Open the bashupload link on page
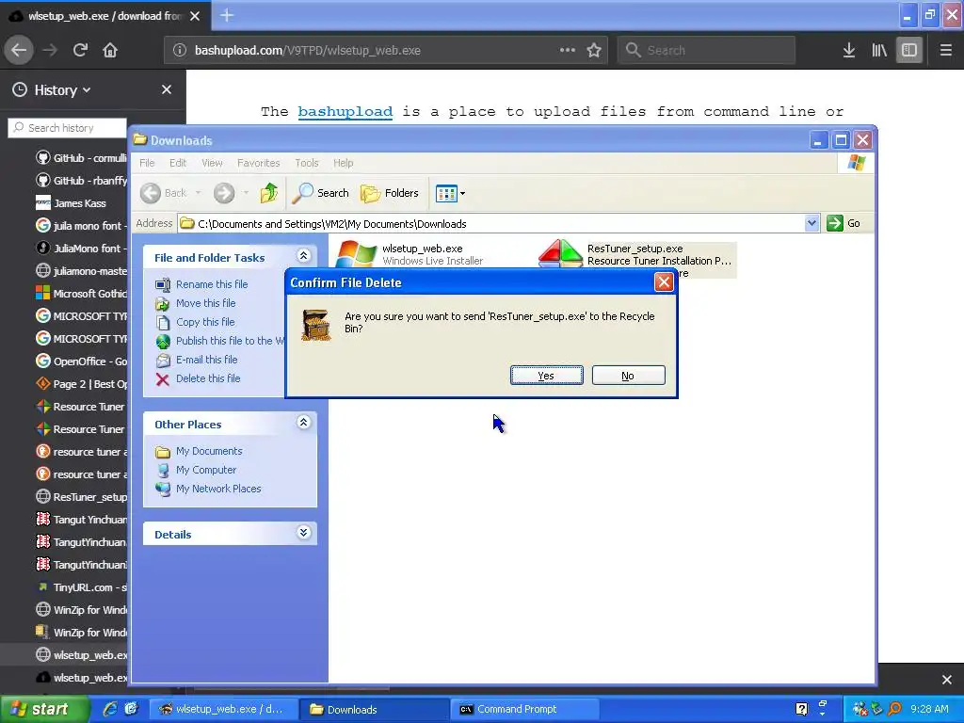 (x=345, y=112)
